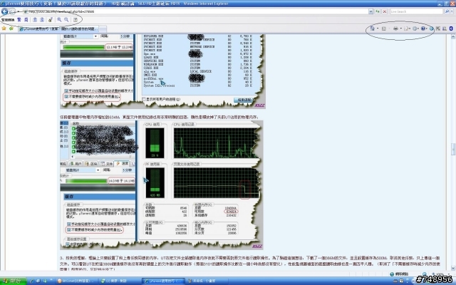Click in the Live Search box
The width and height of the screenshot is (456, 285).
[x=416, y=11]
